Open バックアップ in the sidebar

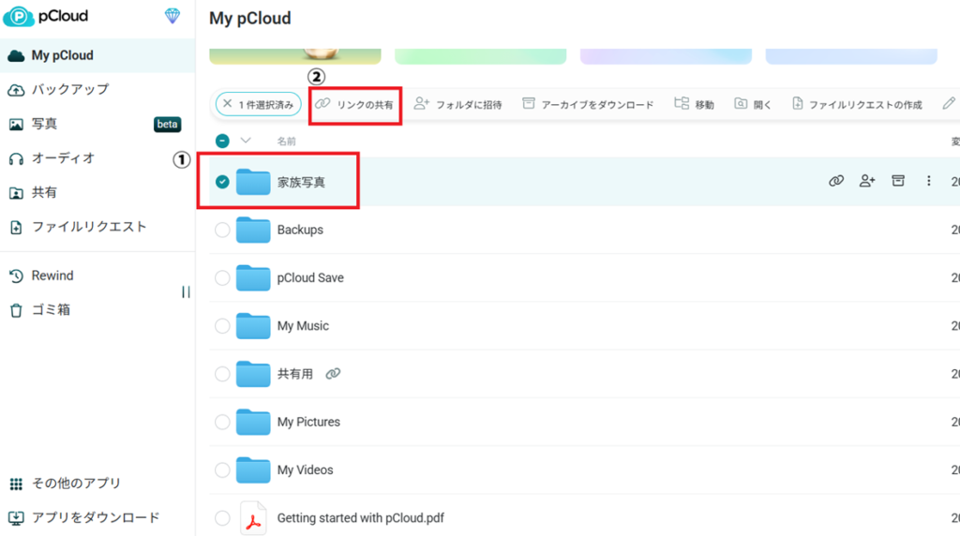coord(69,90)
